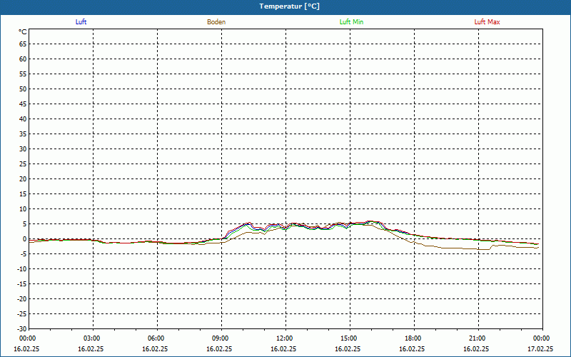
Task: Click the 03:00 time axis label
Action: pos(93,338)
